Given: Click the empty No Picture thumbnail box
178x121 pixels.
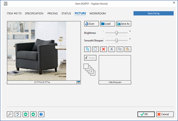Looking at the screenshot, I should tap(115, 68).
